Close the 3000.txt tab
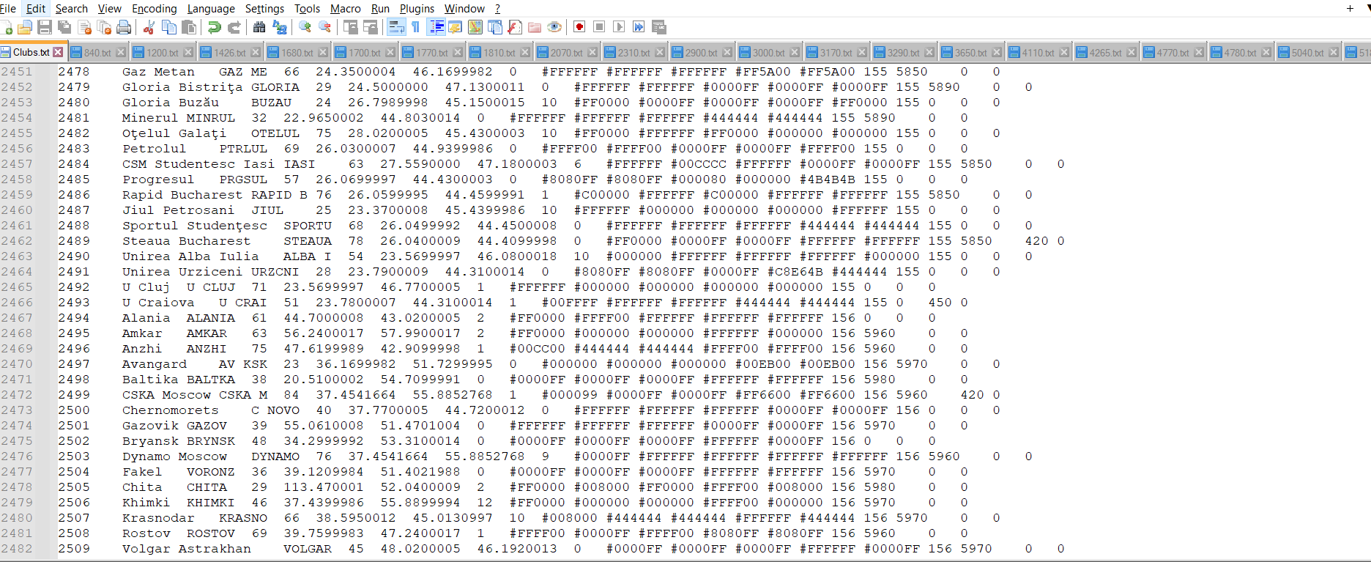 pos(795,52)
